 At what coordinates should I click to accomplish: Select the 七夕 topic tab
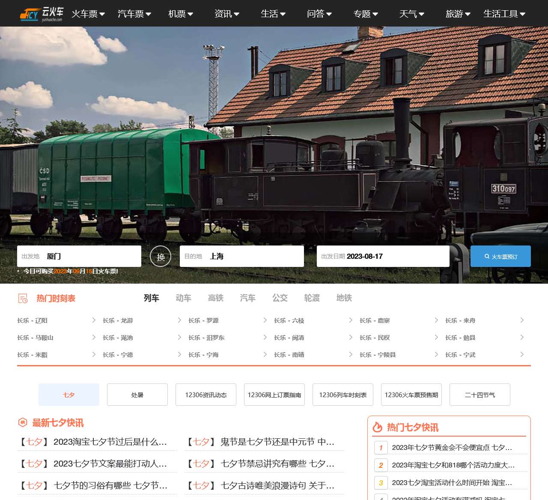(69, 395)
